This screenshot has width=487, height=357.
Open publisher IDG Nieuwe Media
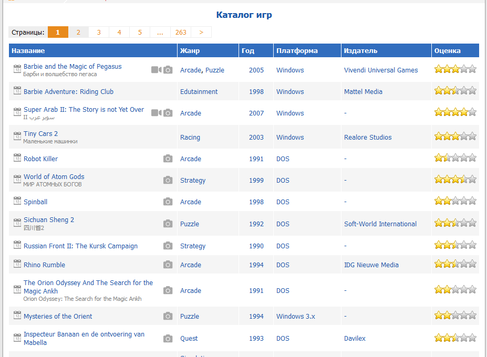(371, 265)
